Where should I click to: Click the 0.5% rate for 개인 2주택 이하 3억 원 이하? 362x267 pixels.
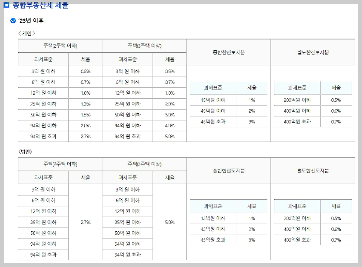coord(85,71)
